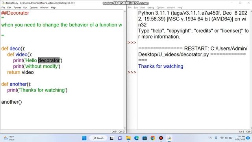Open the Edit menu in the editor window
This screenshot has width=252, height=142.
[x=9, y=7]
